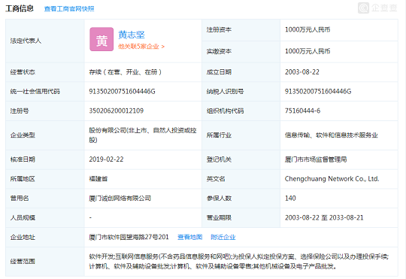Select the 企业地址 label cell

click(45, 238)
